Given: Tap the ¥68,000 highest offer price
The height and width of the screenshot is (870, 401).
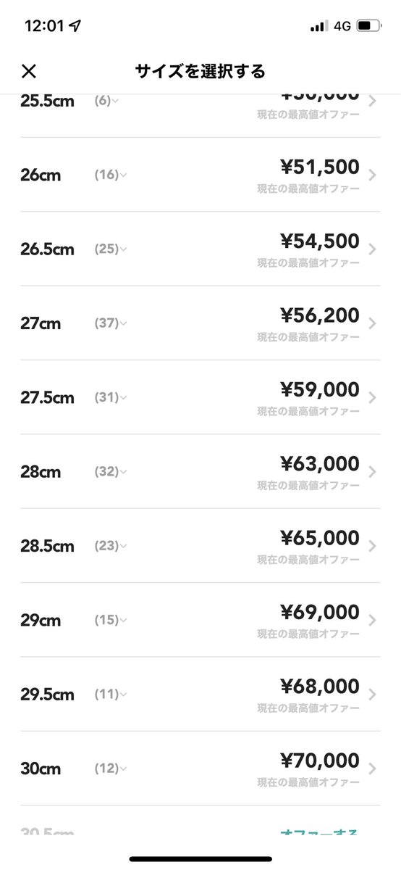Looking at the screenshot, I should pos(319,686).
